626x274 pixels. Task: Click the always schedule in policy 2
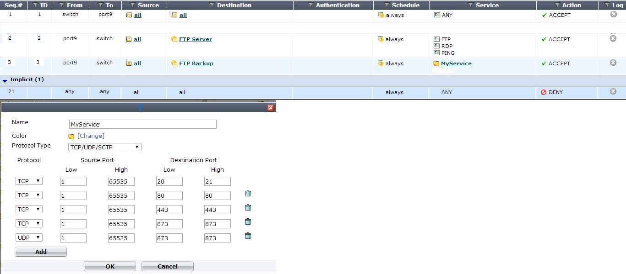(x=394, y=39)
